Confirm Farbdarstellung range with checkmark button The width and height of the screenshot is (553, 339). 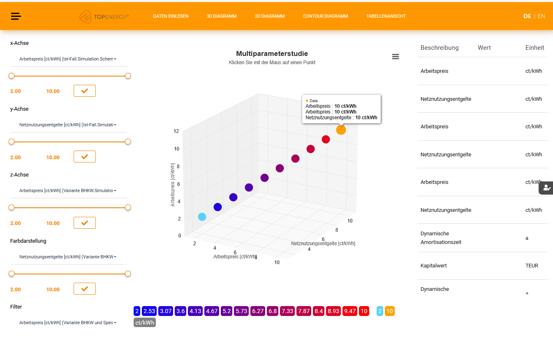point(84,289)
